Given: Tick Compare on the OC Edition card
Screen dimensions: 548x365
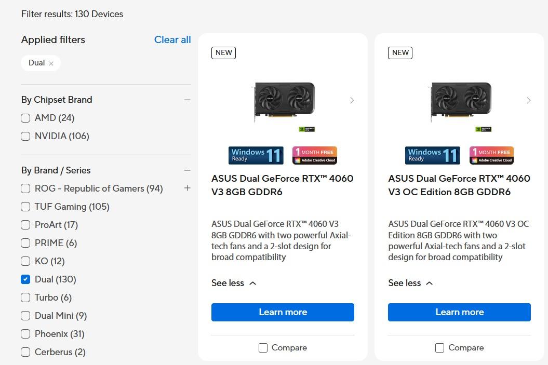Looking at the screenshot, I should [x=439, y=348].
